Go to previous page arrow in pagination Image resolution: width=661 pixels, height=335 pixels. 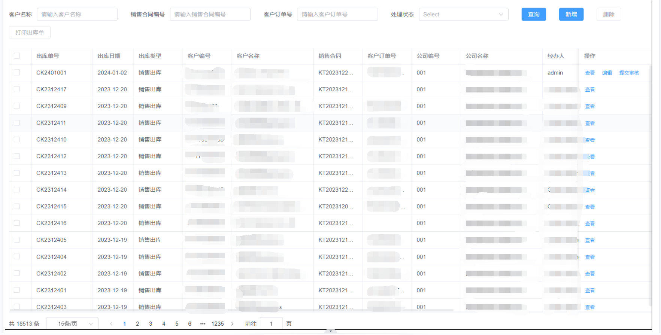pos(111,324)
